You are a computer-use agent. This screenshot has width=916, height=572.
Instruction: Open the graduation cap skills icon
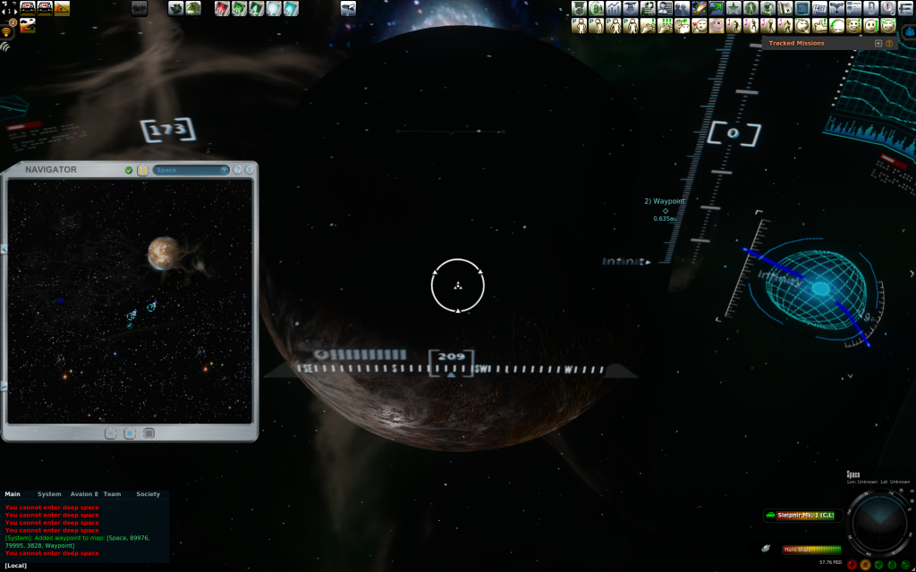[631, 8]
